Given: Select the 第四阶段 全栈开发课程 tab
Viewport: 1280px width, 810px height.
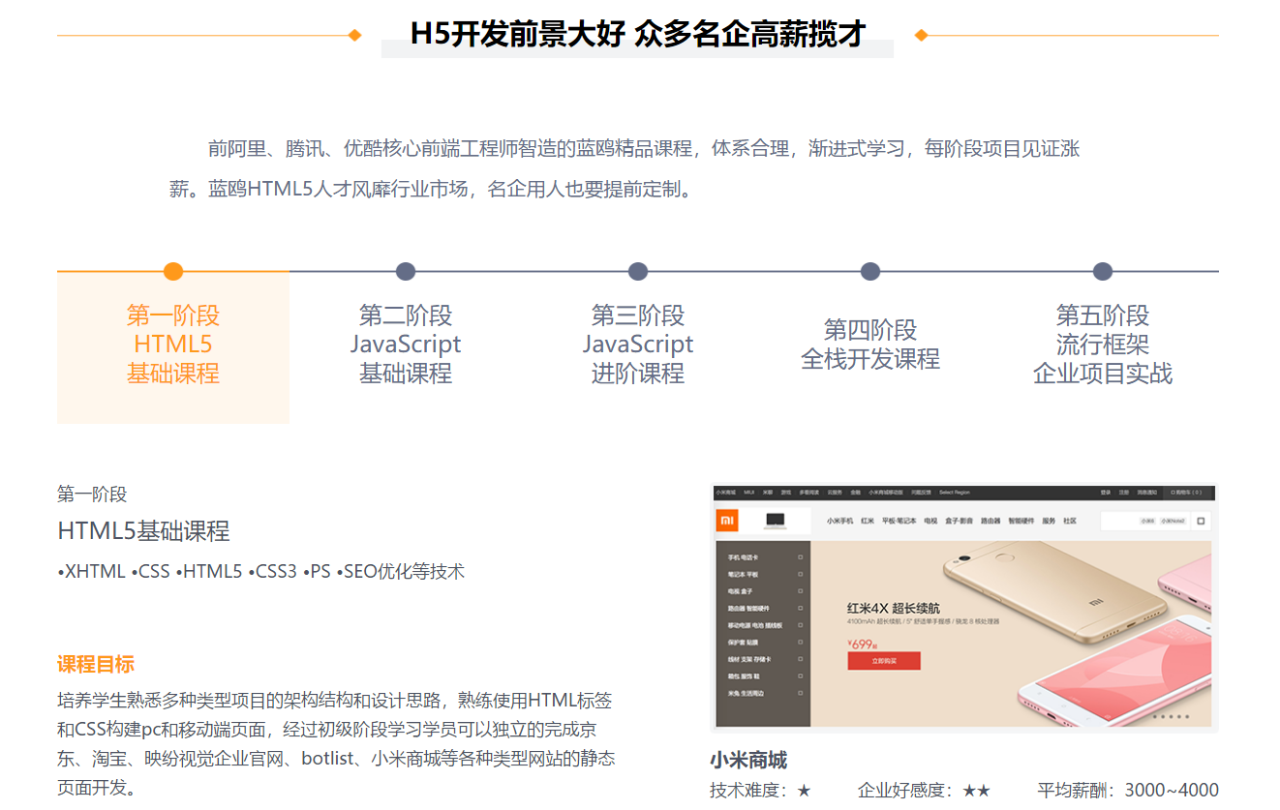Looking at the screenshot, I should [x=870, y=346].
